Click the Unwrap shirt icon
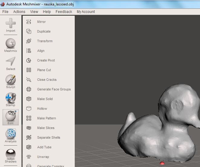This screenshot has width=200, height=167. coord(29,157)
